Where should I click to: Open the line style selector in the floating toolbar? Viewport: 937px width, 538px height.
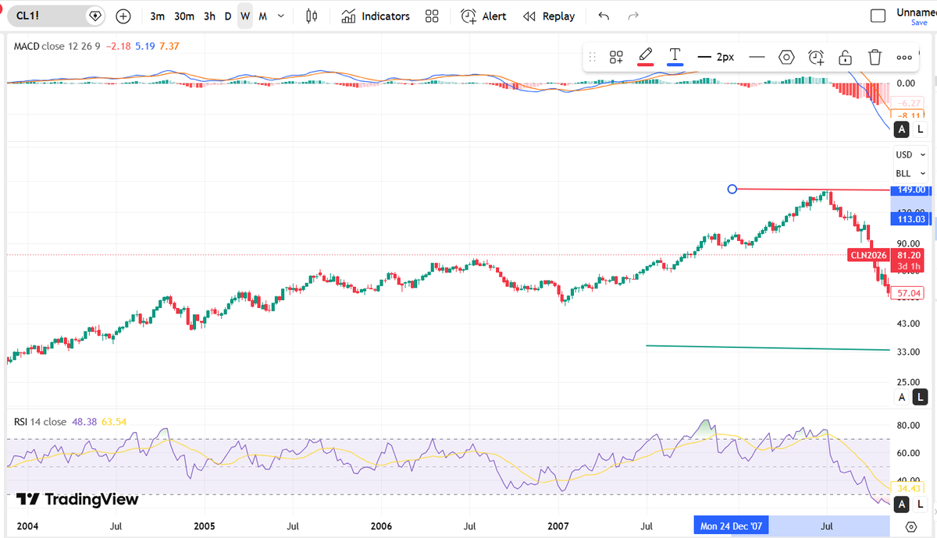756,57
